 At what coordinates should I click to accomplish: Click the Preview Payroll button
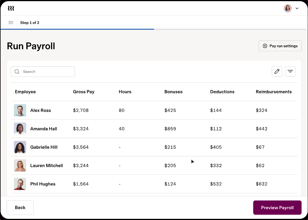pyautogui.click(x=277, y=207)
